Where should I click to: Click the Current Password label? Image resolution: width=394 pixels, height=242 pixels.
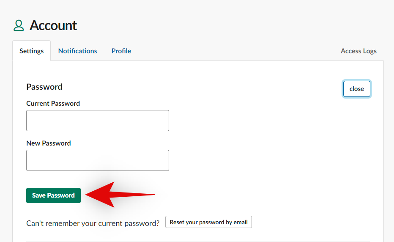(x=53, y=103)
